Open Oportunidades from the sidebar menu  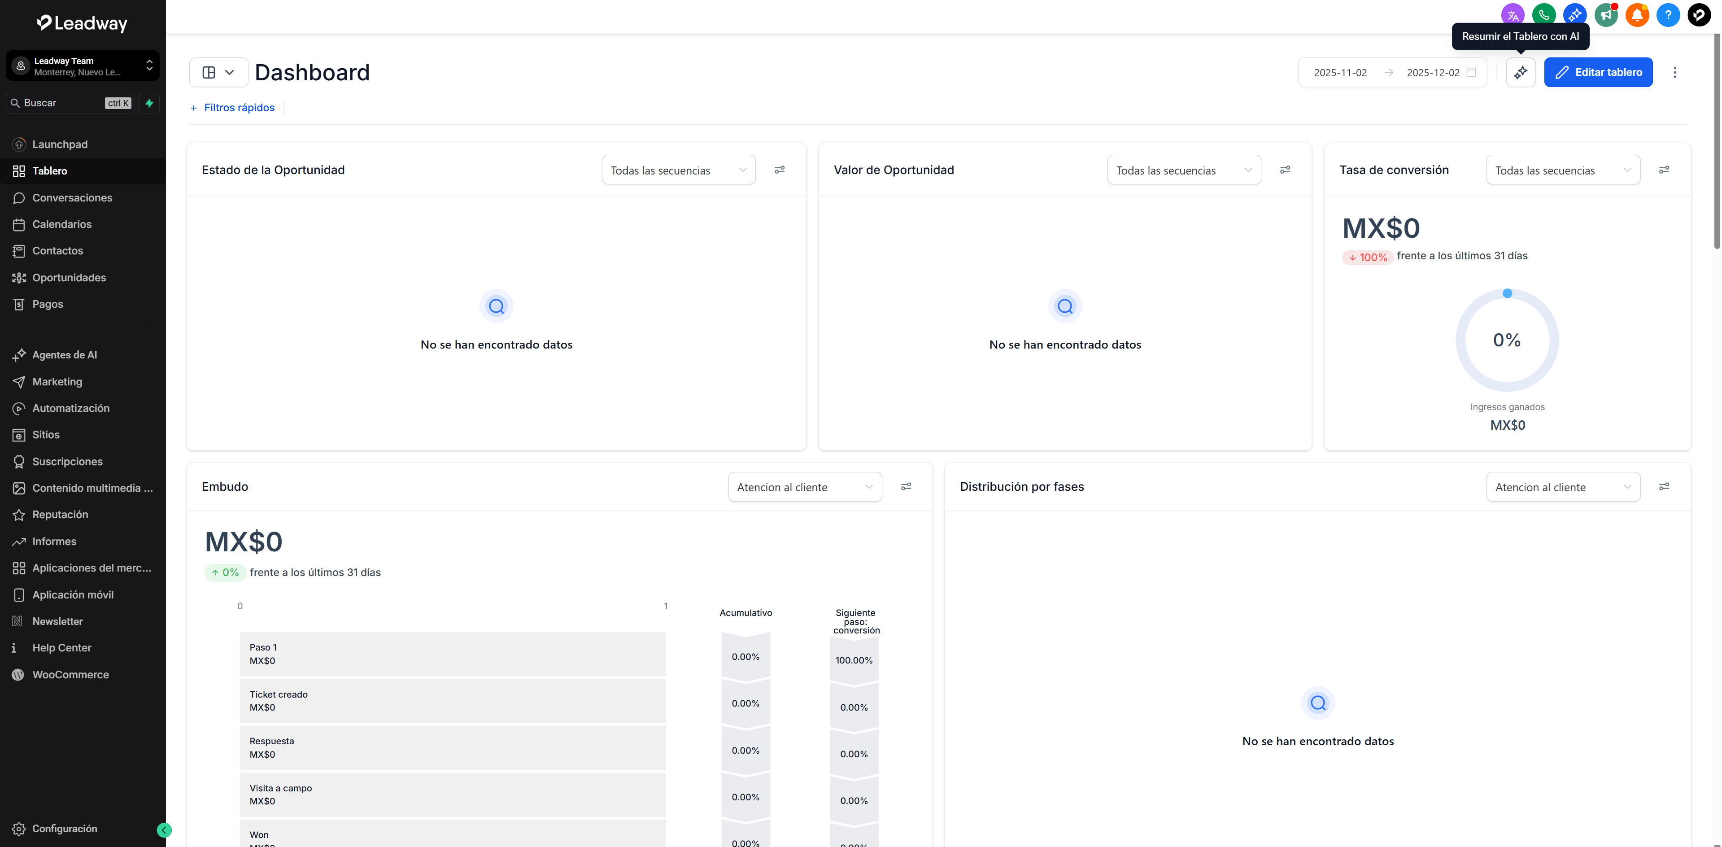(69, 277)
